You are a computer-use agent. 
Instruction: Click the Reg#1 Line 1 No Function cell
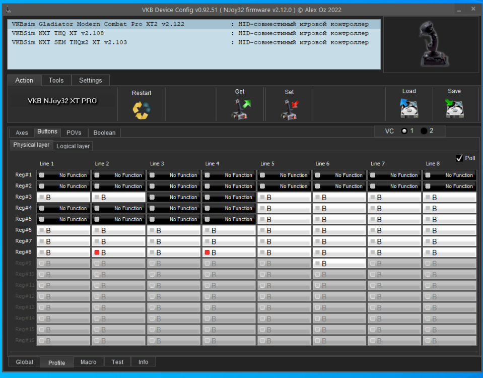(64, 175)
